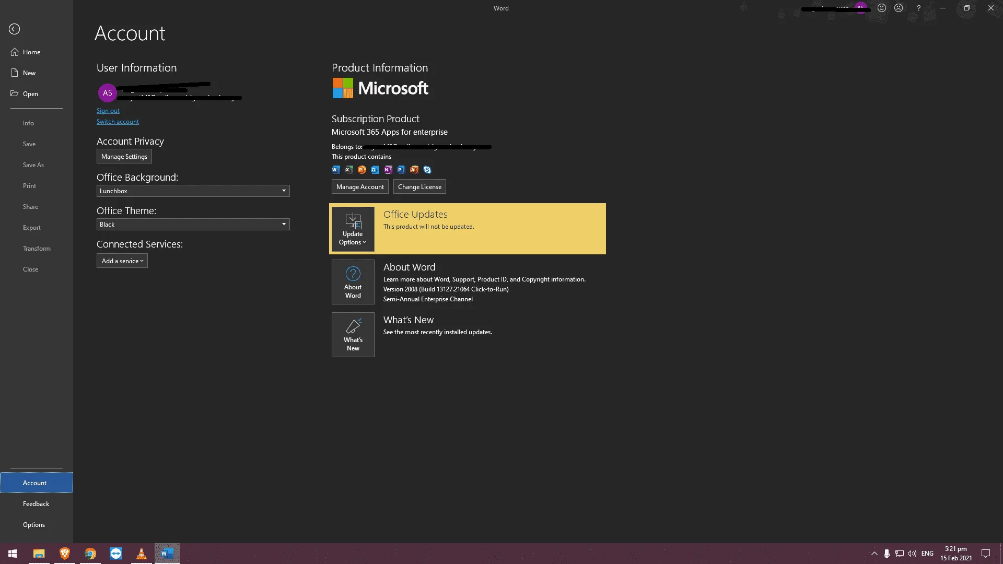Click the OneNote product icon
1003x564 pixels.
click(388, 169)
